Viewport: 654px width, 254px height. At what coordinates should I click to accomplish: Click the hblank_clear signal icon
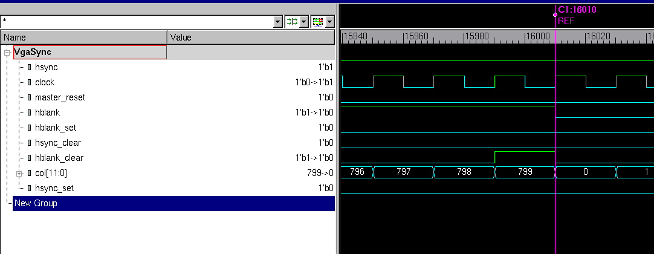[x=29, y=158]
